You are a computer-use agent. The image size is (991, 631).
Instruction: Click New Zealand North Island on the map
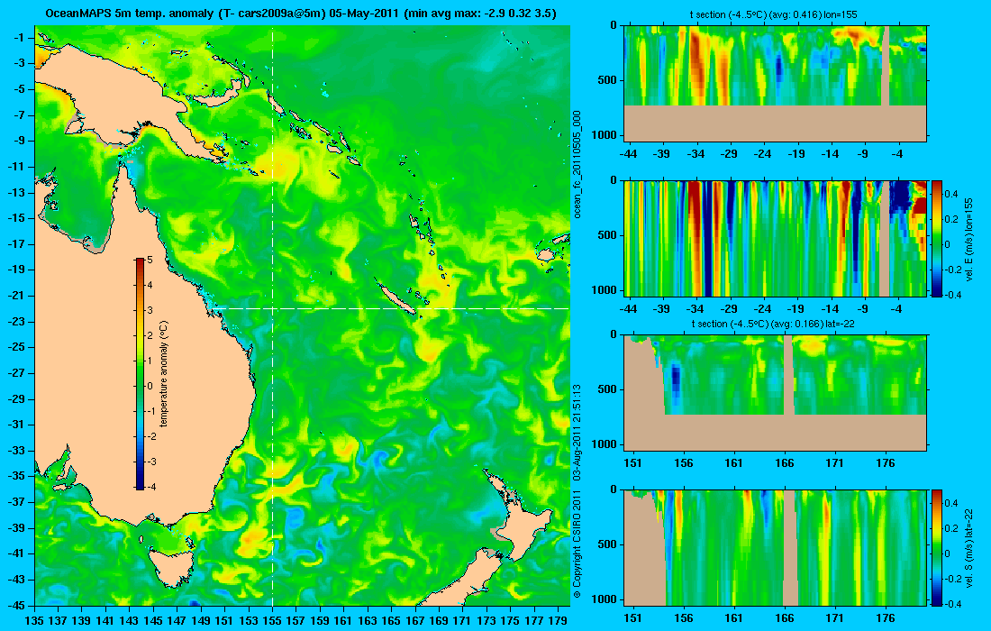coord(522,517)
